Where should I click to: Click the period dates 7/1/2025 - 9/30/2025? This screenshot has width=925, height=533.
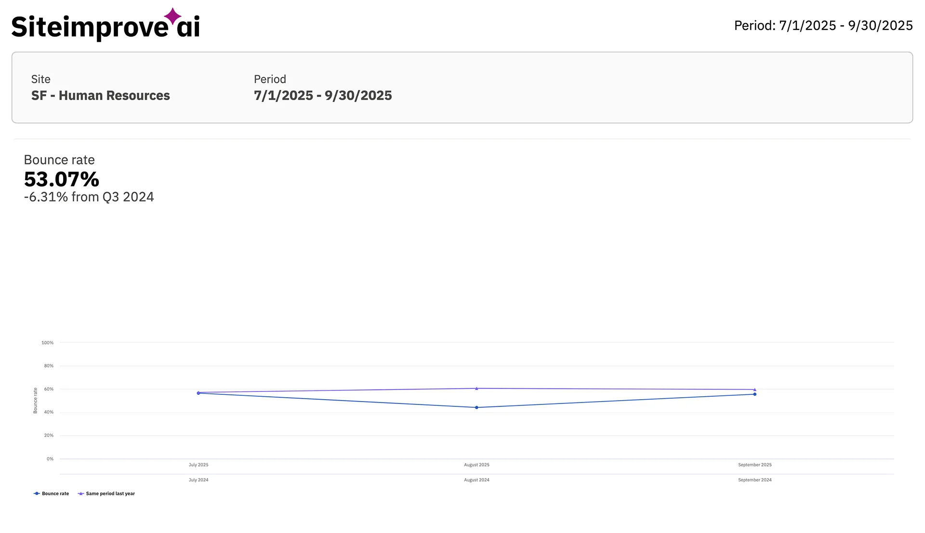coord(323,95)
